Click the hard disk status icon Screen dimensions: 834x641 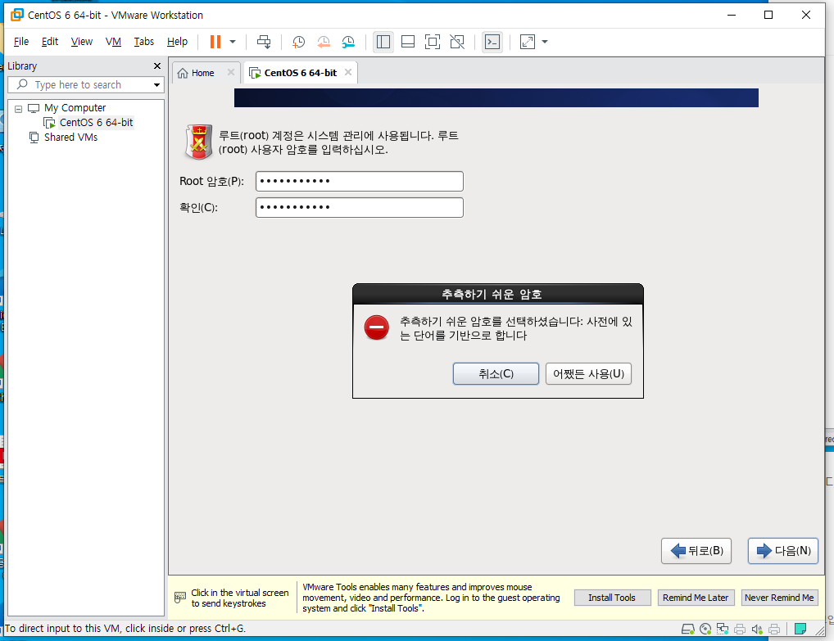point(687,630)
